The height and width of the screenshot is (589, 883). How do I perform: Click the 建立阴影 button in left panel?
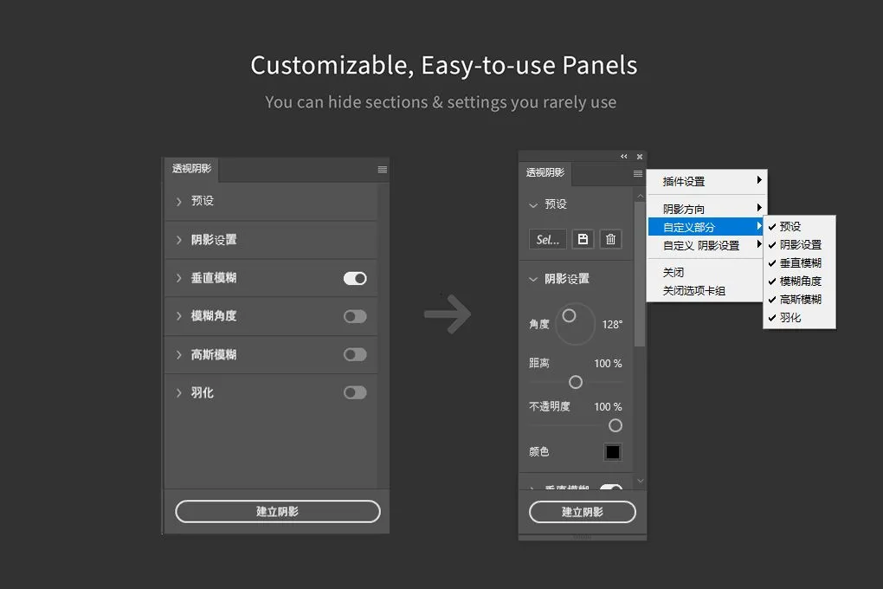(277, 511)
